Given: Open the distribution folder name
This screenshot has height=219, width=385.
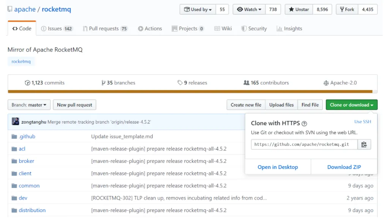Looking at the screenshot, I should pos(32,210).
